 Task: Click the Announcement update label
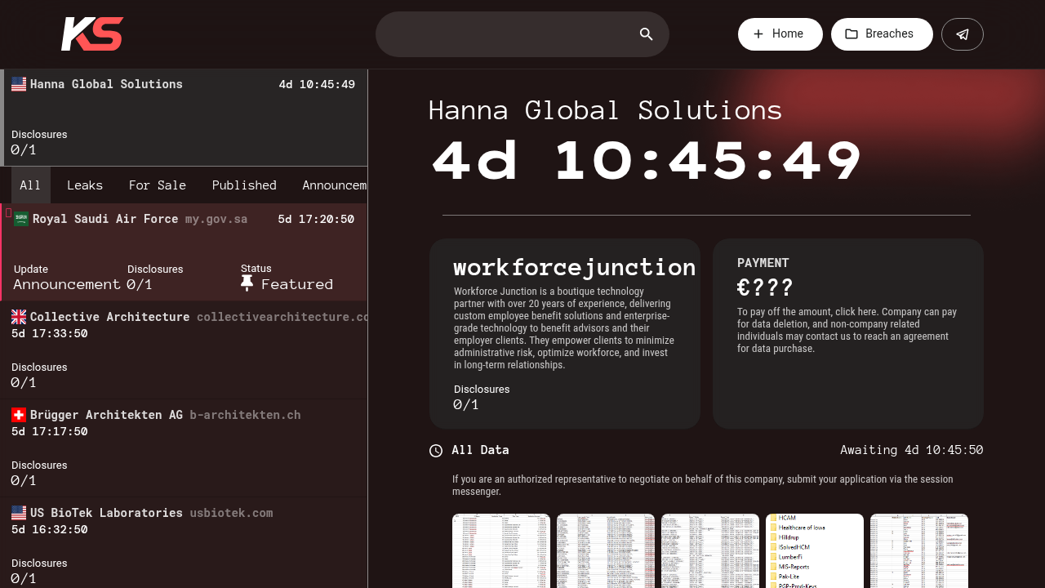point(67,284)
